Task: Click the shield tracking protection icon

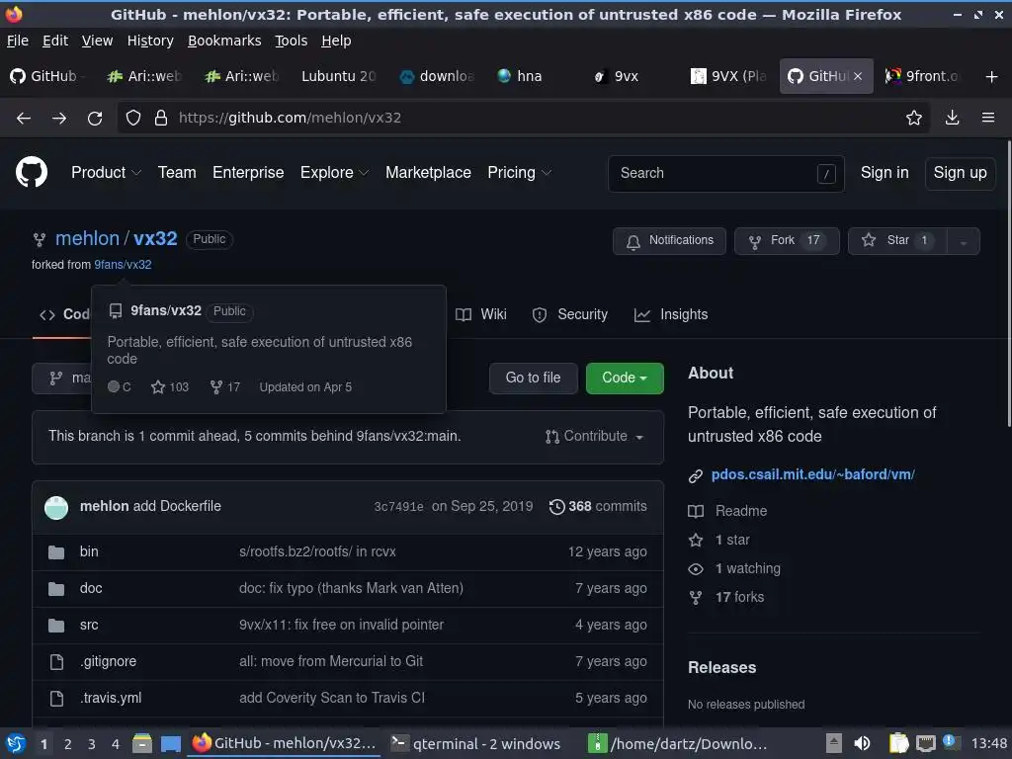Action: (133, 118)
